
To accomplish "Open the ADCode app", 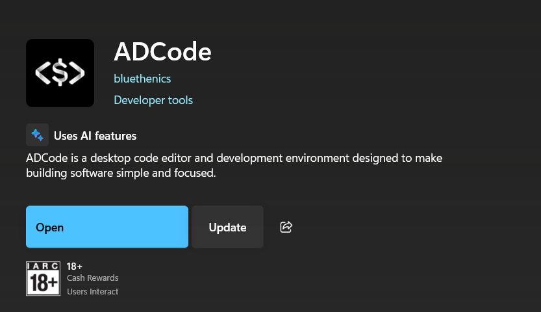I will [107, 227].
